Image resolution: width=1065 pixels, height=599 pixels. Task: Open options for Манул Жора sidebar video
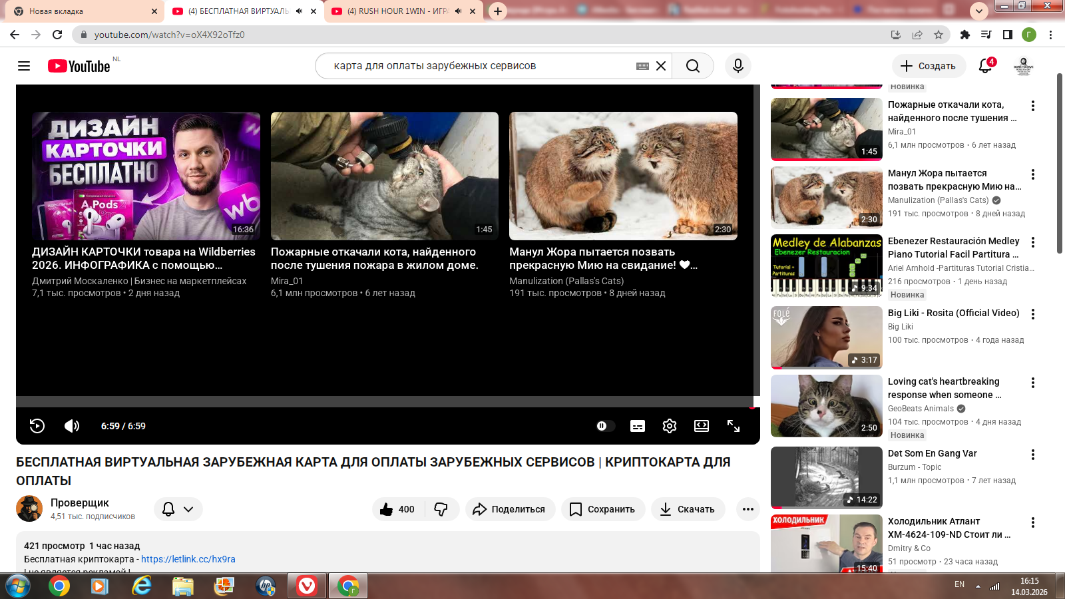point(1033,174)
